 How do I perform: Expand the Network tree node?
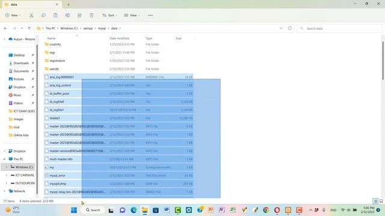(4, 191)
